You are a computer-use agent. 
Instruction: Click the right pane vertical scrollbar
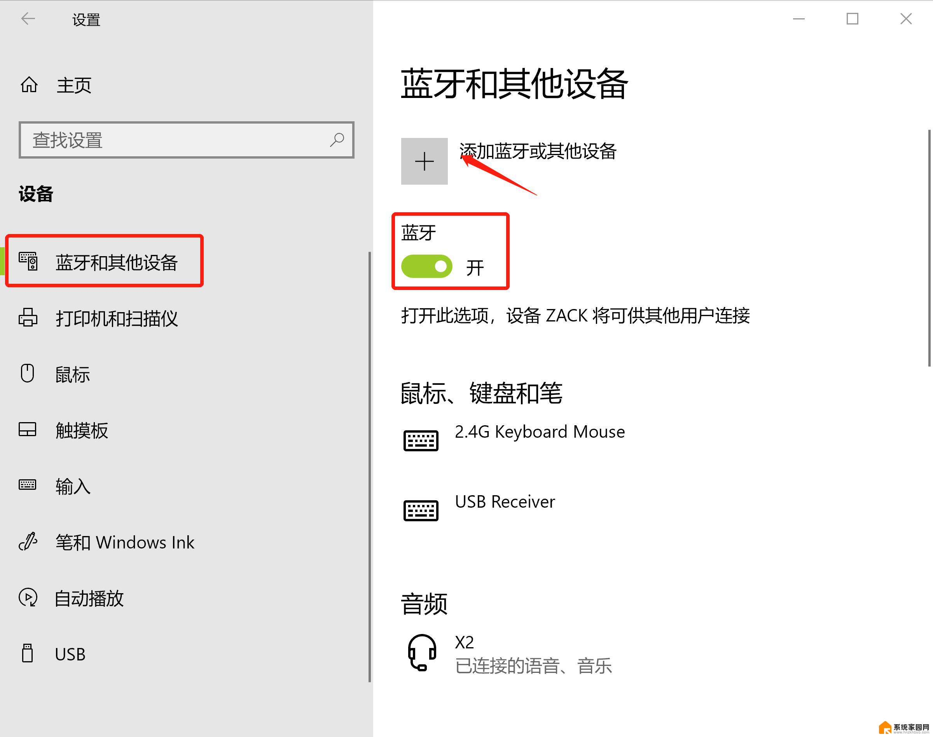(x=929, y=248)
